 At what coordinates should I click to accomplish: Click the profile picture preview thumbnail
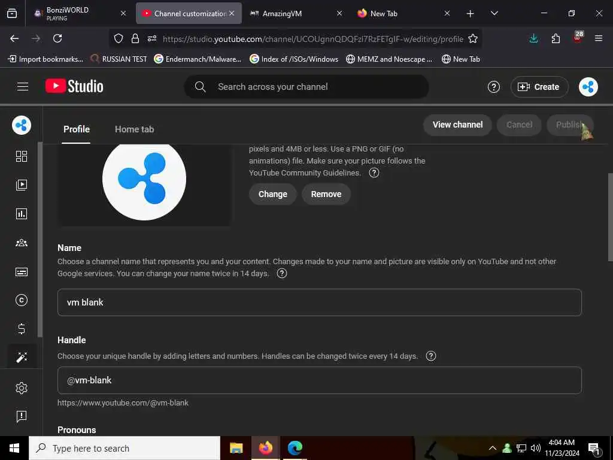tap(144, 179)
